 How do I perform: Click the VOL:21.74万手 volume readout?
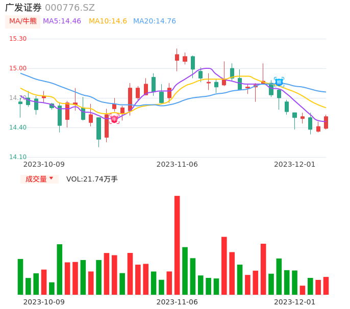(x=92, y=179)
